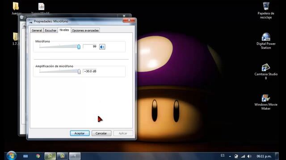Click the microphone level value field showing 99
Image resolution: width=286 pixels, height=160 pixels.
tap(90, 46)
